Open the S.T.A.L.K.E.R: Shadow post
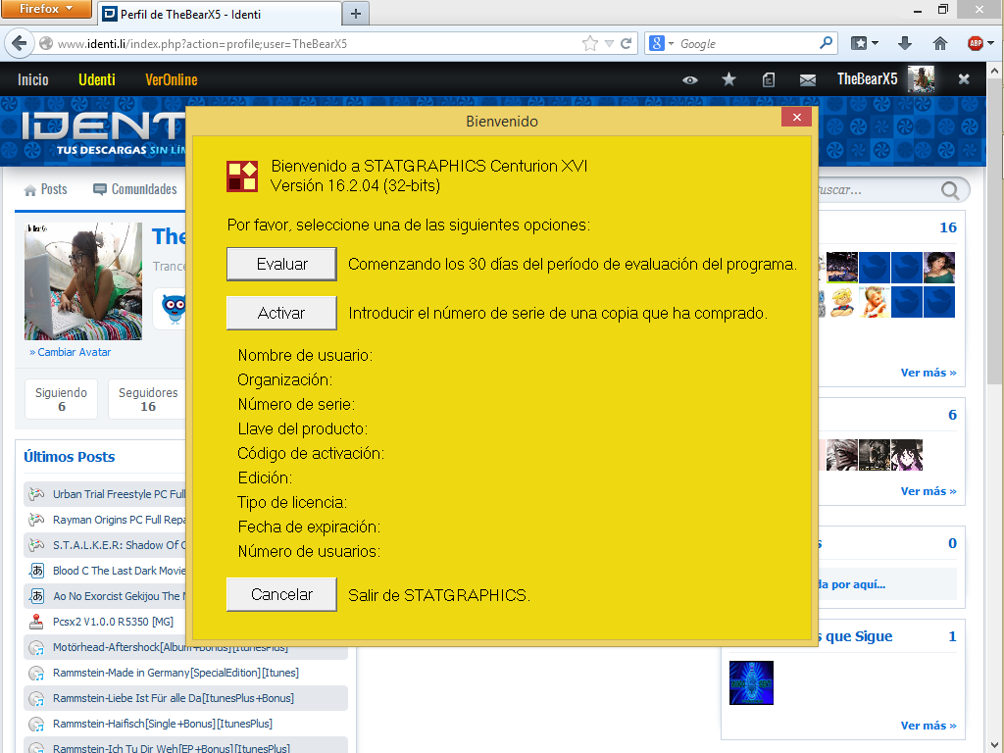The width and height of the screenshot is (1004, 753). (x=119, y=545)
